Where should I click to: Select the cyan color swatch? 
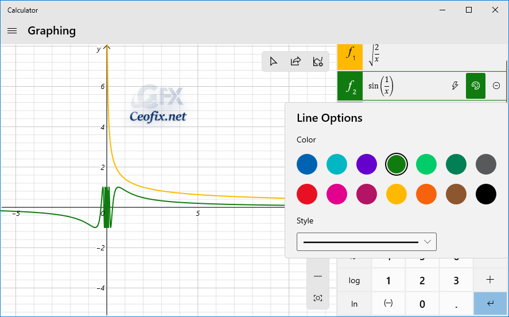pos(337,164)
